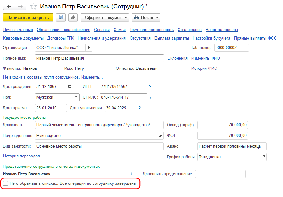
Task: Open Трудовая деятельность link
Action: click(x=152, y=30)
